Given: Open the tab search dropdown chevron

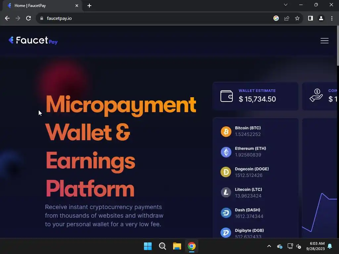Looking at the screenshot, I should tap(286, 5).
